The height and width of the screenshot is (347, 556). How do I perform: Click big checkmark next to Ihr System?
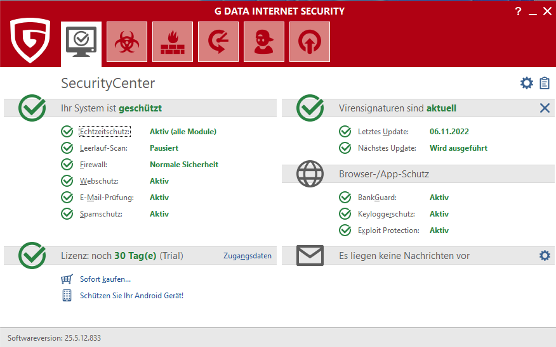pos(32,108)
